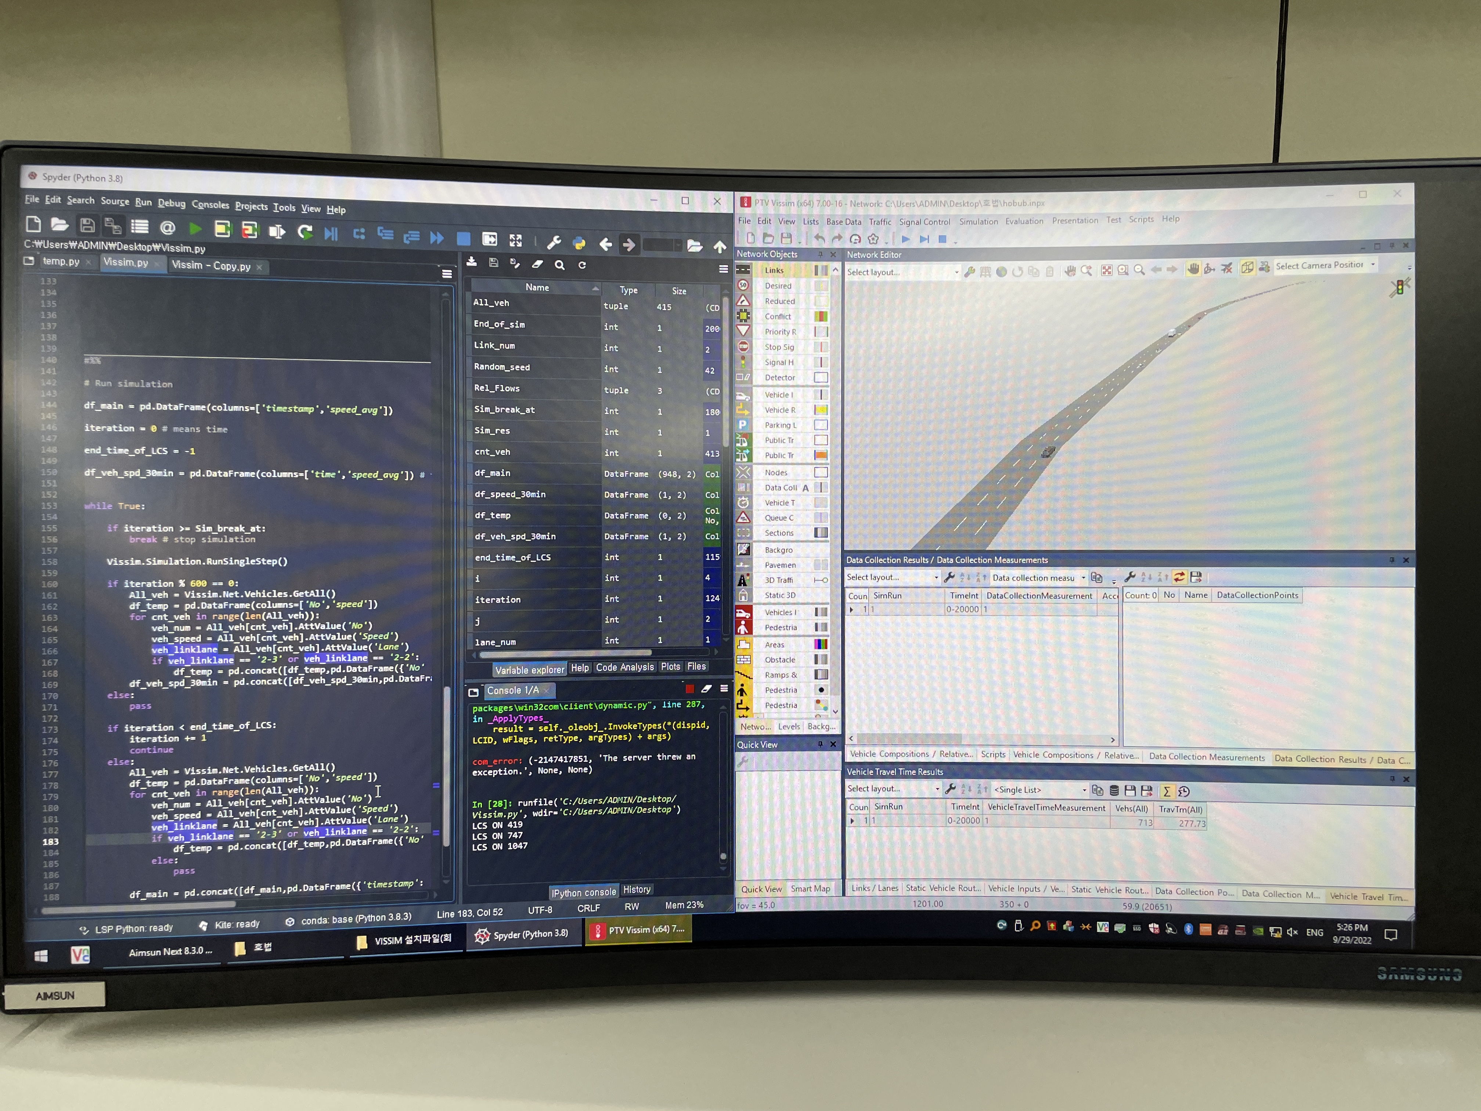
Task: Toggle the Pedestrian areas dot swatch
Action: (x=821, y=690)
